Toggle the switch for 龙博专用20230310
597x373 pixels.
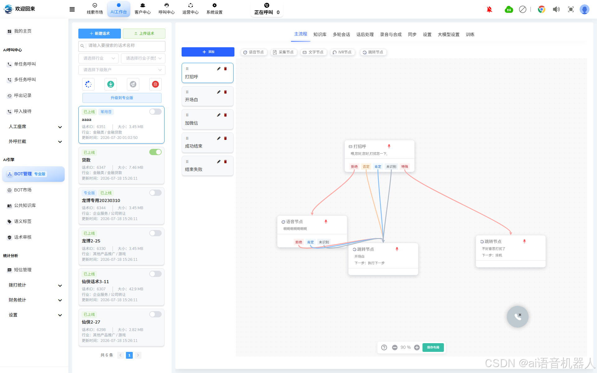[x=155, y=193]
